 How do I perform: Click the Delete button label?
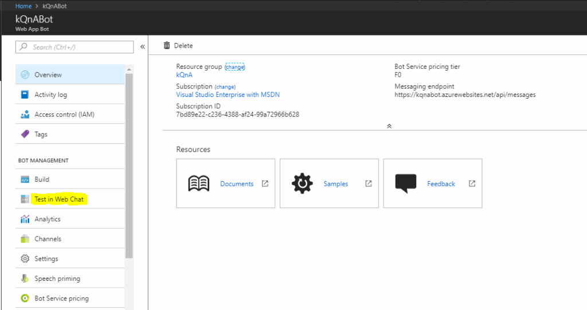tap(183, 46)
